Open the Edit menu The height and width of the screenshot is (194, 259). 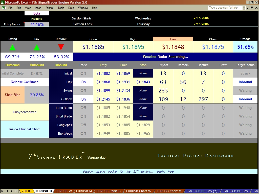[x=18, y=8]
